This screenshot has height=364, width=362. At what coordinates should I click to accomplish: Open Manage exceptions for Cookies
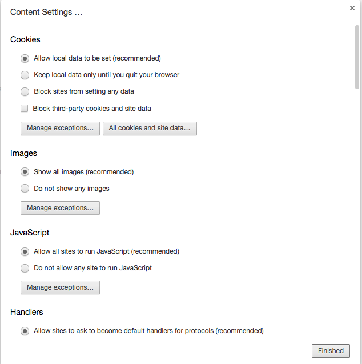(60, 129)
